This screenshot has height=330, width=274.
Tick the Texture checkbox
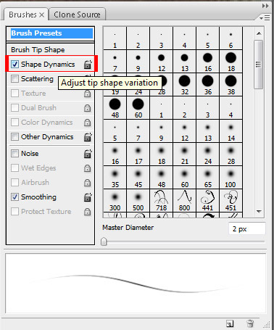pyautogui.click(x=14, y=94)
